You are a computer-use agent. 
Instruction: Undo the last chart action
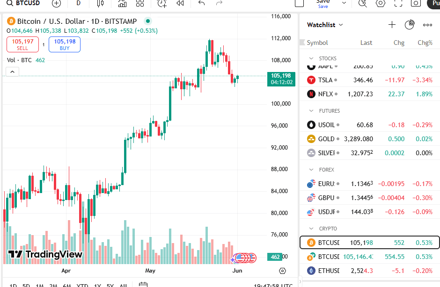pos(201,4)
